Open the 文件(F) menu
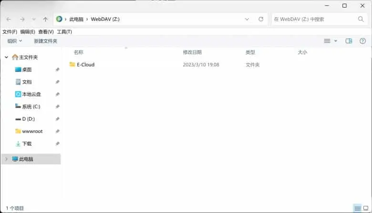 [10, 32]
